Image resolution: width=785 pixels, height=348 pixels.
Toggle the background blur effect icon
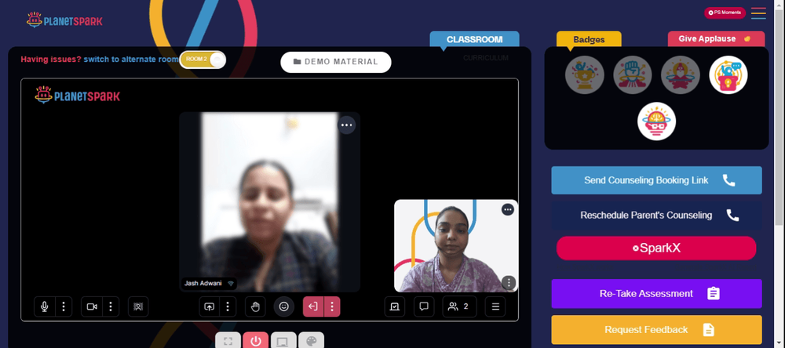click(x=138, y=306)
